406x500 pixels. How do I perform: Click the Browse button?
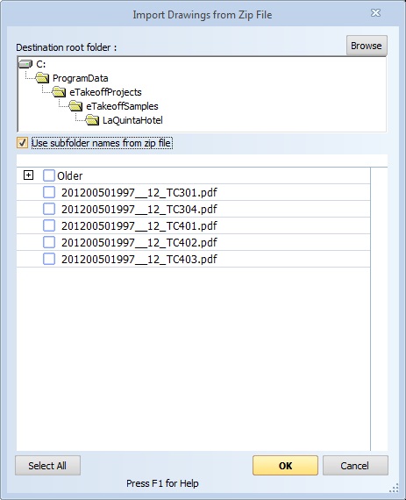coord(367,46)
